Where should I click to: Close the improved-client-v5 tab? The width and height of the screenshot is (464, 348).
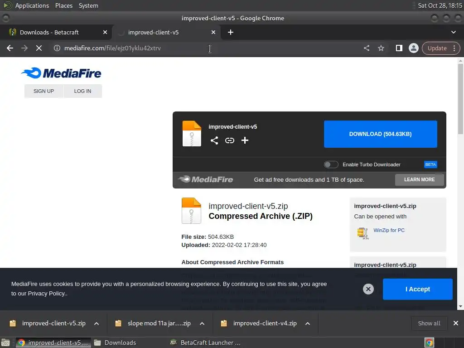click(213, 32)
